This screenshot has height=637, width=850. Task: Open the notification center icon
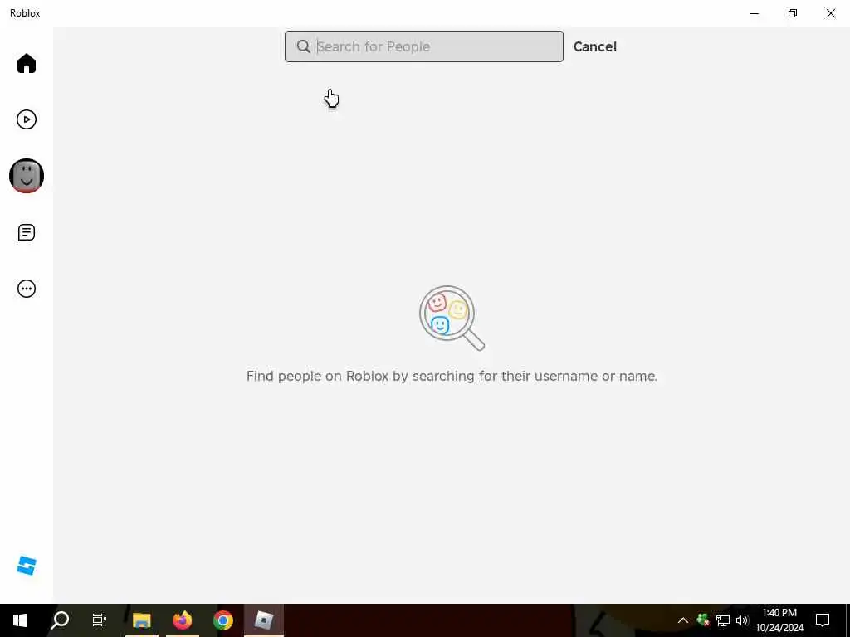click(x=823, y=620)
